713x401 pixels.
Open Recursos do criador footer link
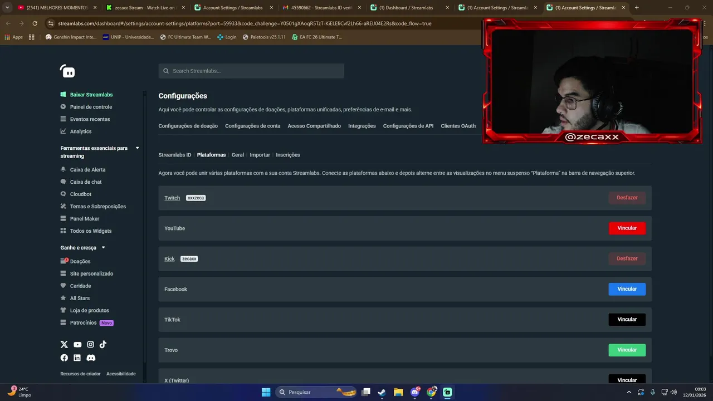tap(80, 374)
